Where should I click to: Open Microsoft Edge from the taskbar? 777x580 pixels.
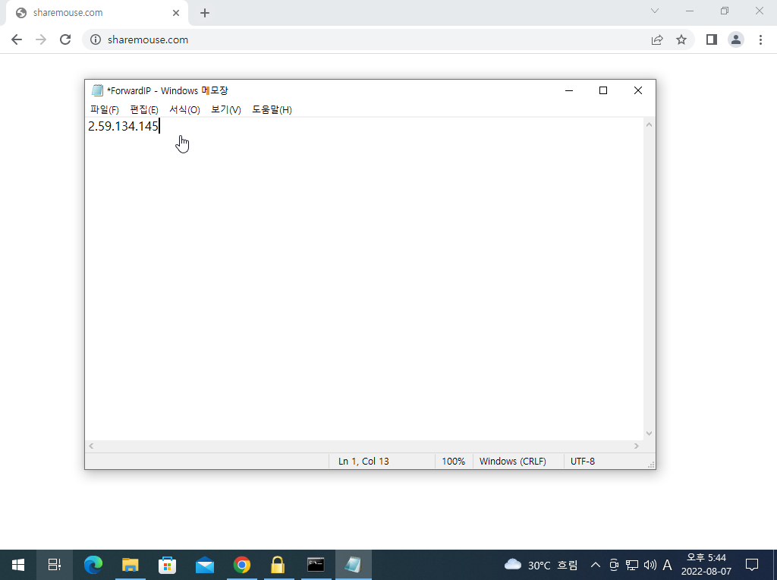click(x=93, y=565)
